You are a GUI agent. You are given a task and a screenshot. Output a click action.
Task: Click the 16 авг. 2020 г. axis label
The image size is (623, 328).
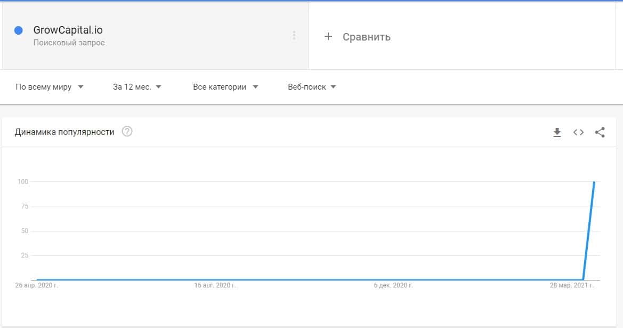pyautogui.click(x=215, y=286)
